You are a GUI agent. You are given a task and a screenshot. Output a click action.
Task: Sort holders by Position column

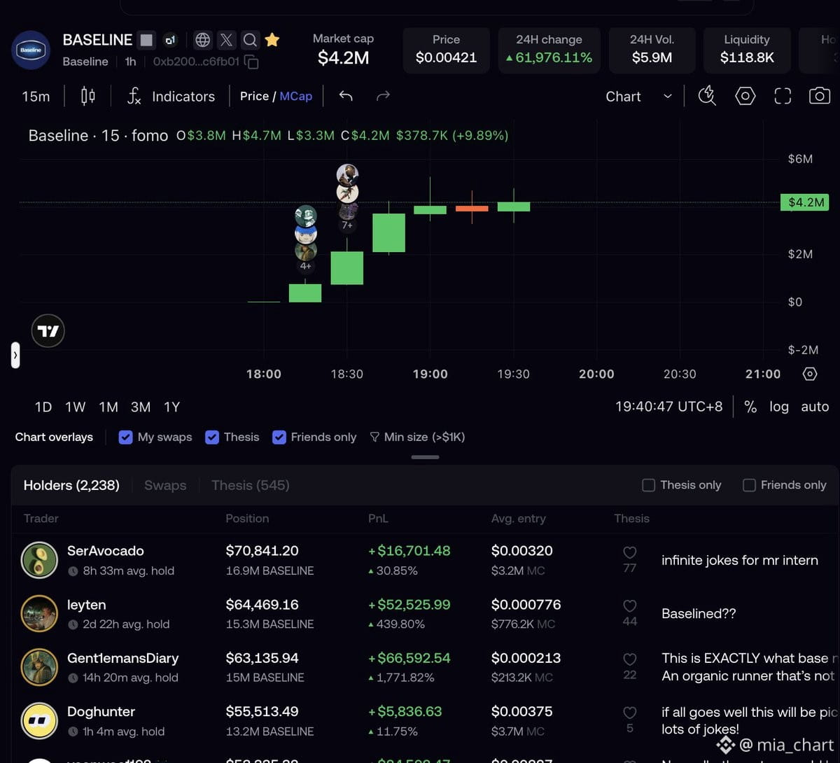[x=247, y=519]
